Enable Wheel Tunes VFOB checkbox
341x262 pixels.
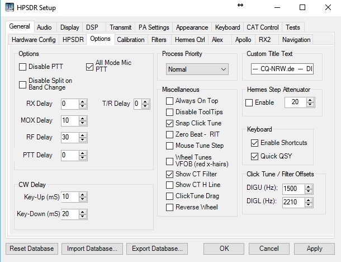click(x=169, y=161)
